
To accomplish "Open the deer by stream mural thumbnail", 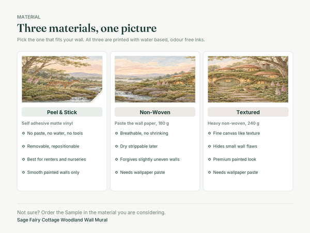I will click(x=62, y=79).
